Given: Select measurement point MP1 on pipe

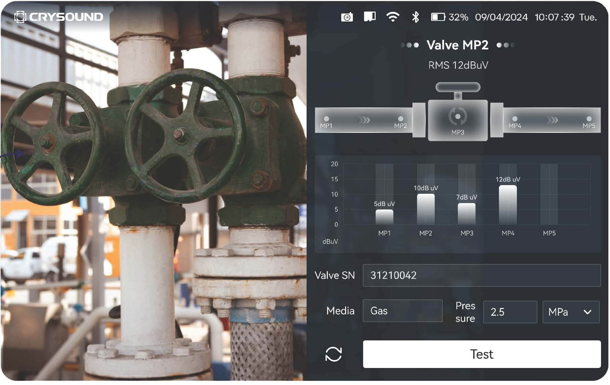Looking at the screenshot, I should (x=327, y=119).
